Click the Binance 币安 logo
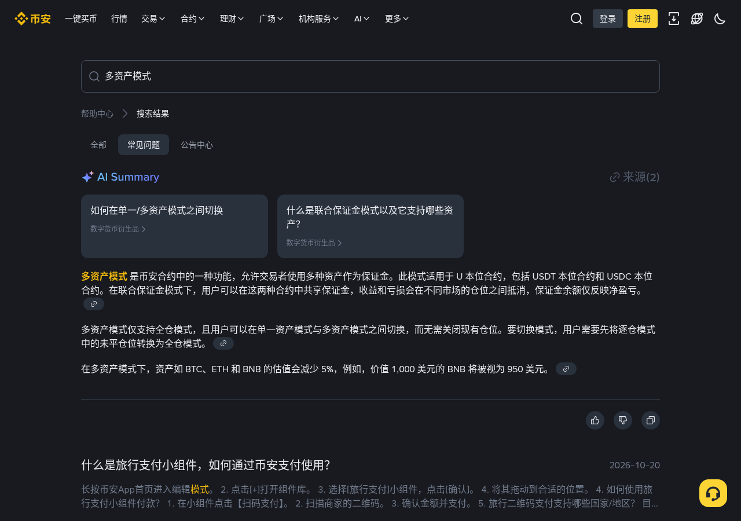 point(32,19)
